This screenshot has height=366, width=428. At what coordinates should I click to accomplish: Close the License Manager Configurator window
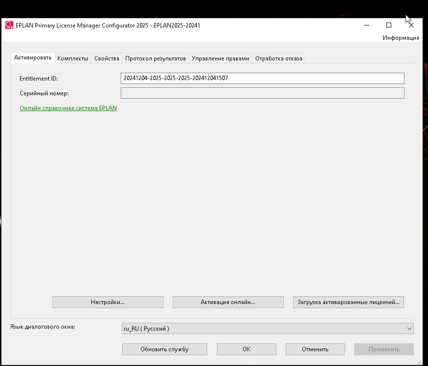(x=411, y=25)
